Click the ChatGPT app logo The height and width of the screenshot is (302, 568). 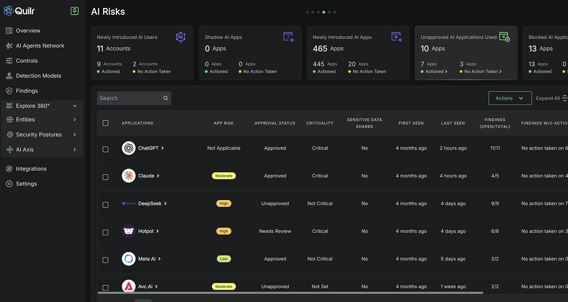(x=129, y=148)
